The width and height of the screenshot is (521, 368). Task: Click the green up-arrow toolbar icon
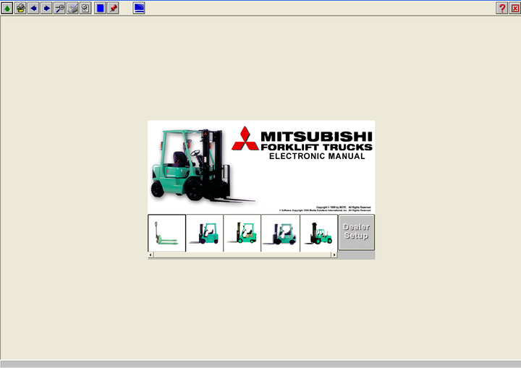pyautogui.click(x=7, y=8)
